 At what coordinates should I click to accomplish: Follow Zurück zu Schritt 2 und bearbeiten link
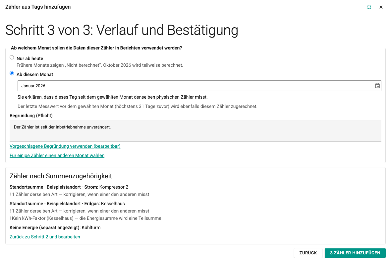[x=45, y=237]
